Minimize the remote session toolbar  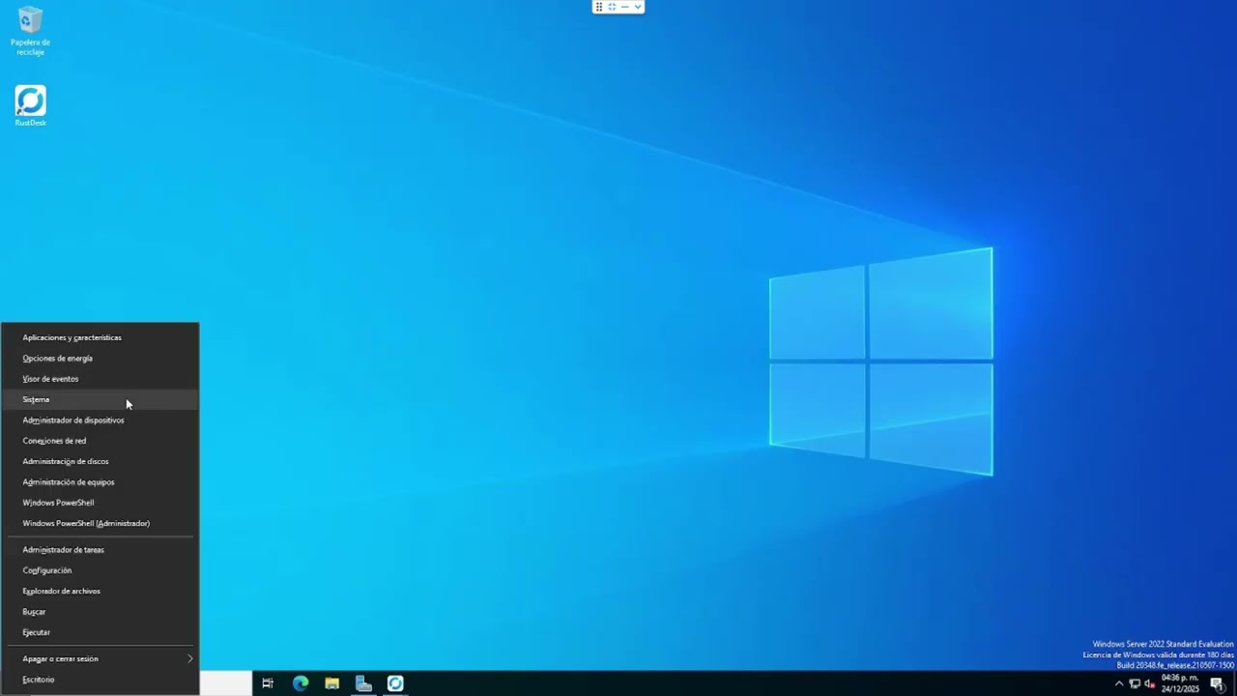click(624, 7)
